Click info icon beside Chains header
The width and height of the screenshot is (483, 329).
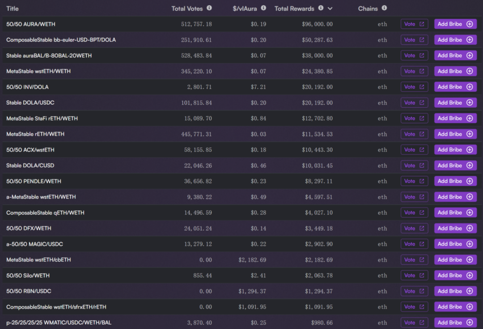click(x=384, y=8)
